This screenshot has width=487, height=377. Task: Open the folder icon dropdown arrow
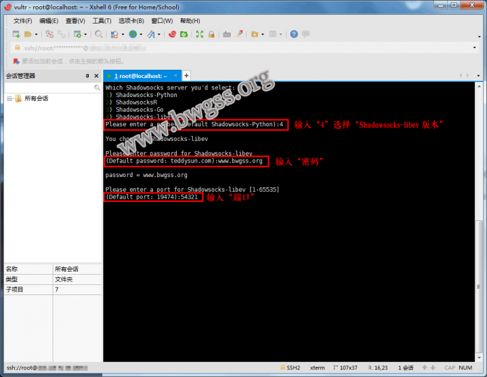tap(36, 35)
